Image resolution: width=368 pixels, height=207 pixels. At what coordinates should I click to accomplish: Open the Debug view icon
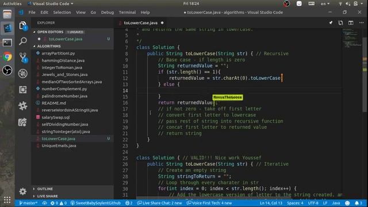tap(23, 74)
